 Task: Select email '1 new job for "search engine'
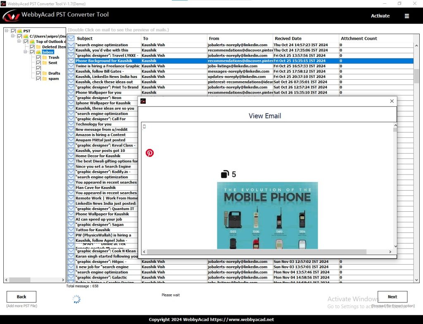[240, 267]
